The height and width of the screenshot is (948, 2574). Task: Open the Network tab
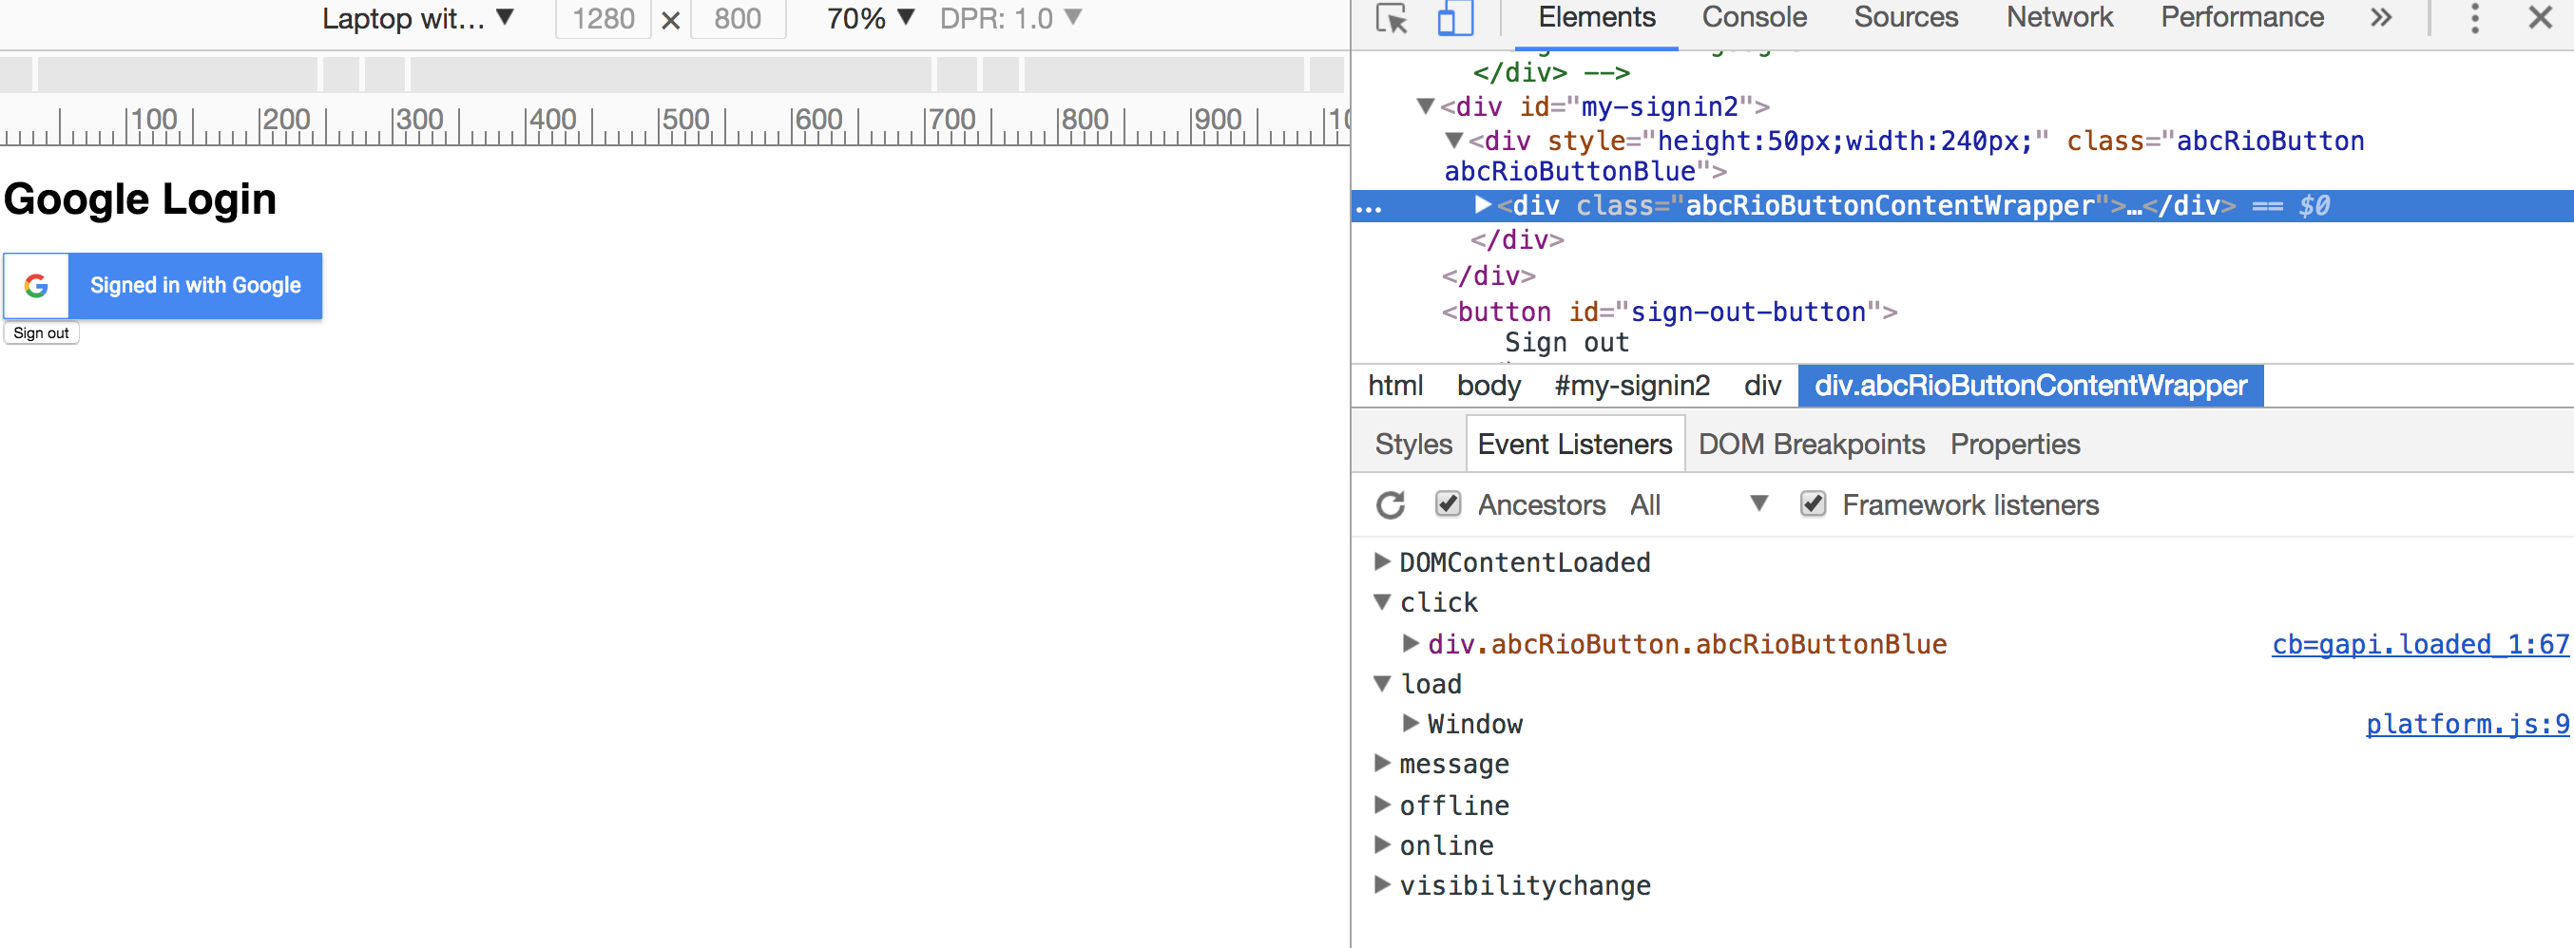[2060, 18]
